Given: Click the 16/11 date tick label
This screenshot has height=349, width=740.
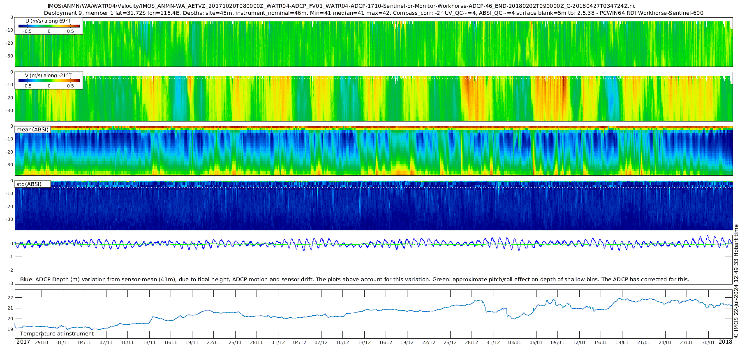Looking at the screenshot, I should (x=171, y=342).
